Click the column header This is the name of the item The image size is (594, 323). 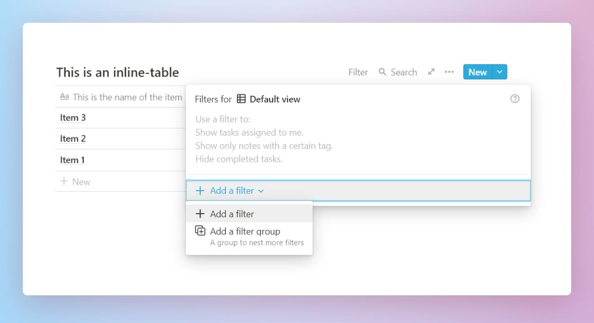tap(127, 97)
